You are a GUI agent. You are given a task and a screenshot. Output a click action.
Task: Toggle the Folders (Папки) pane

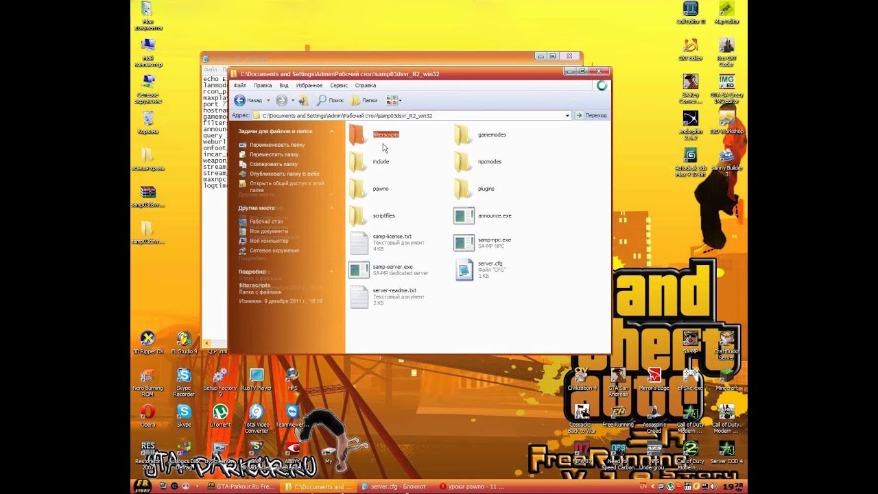(x=364, y=100)
